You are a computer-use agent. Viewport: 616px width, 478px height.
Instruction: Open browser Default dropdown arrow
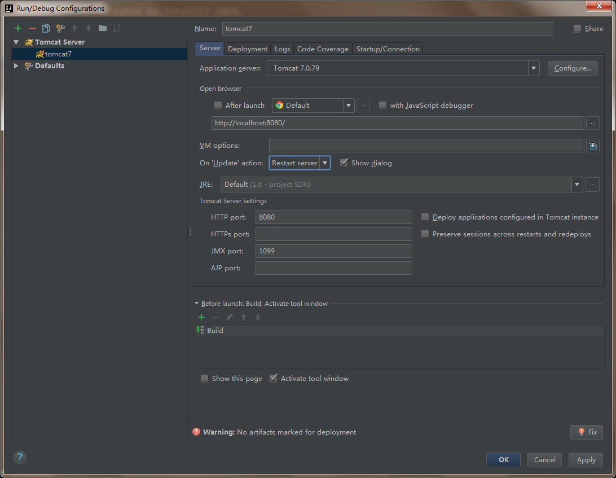coord(349,106)
